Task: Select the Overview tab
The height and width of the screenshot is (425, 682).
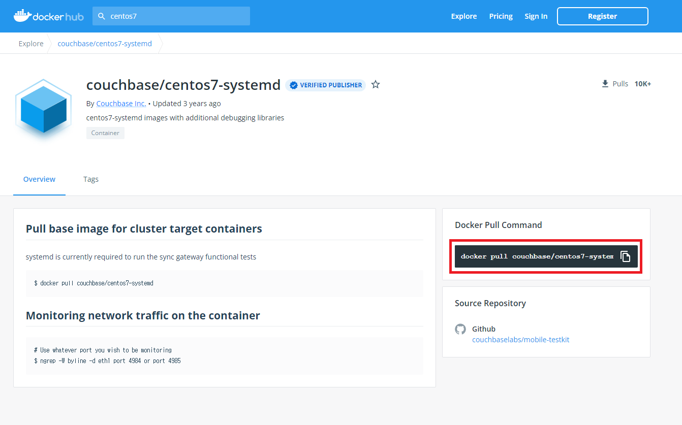Action: click(x=39, y=179)
